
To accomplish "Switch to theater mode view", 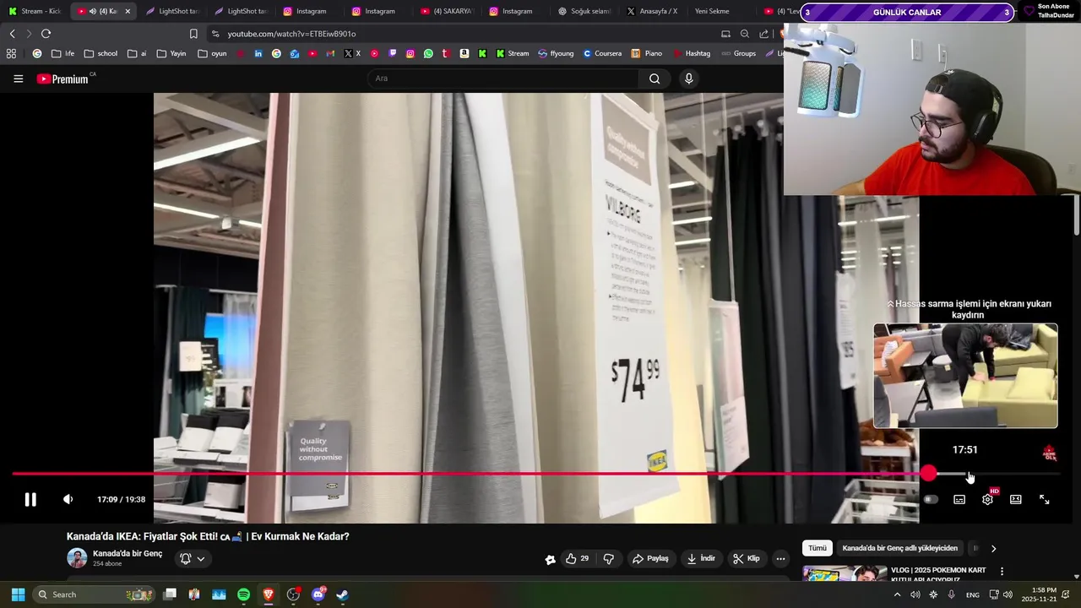I will 1016,499.
